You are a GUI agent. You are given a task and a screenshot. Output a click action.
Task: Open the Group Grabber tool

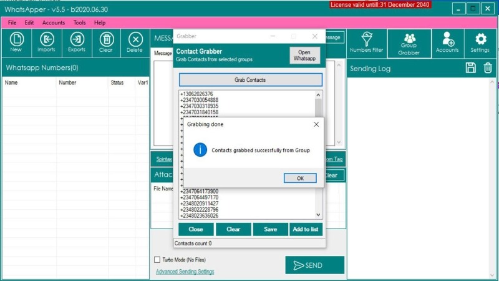tap(409, 43)
